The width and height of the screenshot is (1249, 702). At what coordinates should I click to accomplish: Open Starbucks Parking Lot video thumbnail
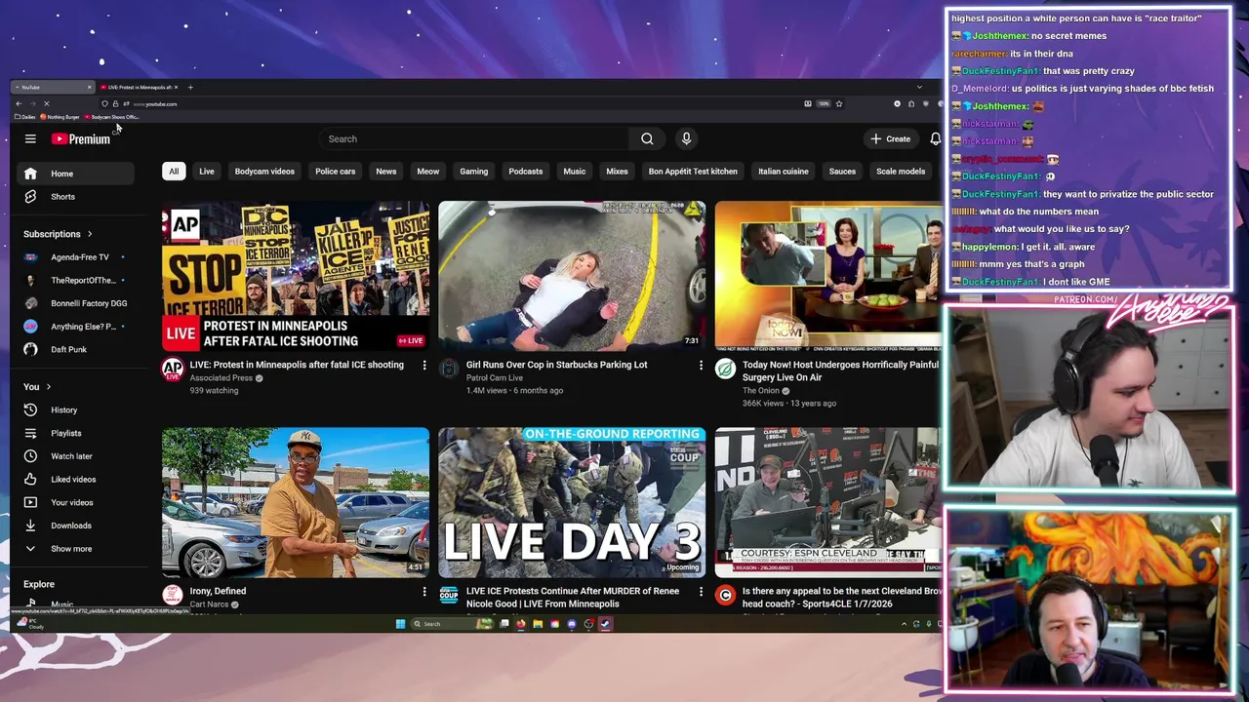click(572, 276)
